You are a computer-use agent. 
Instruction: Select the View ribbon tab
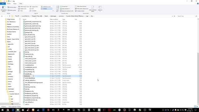coord(21,3)
